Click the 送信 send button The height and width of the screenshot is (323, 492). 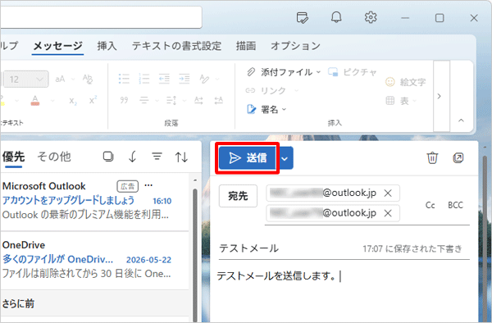[x=248, y=157]
